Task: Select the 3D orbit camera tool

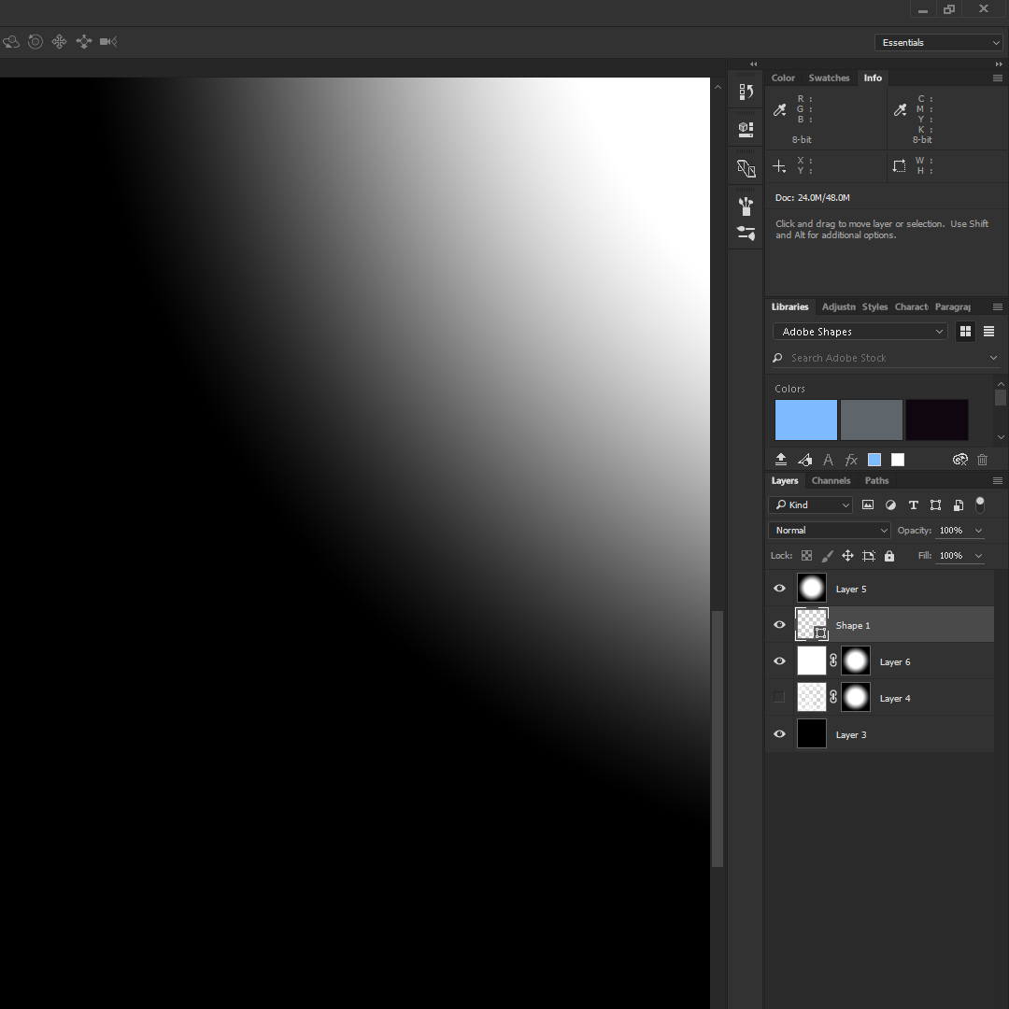Action: point(11,41)
